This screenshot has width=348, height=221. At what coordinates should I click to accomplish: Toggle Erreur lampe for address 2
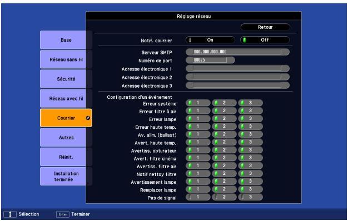coord(224,118)
